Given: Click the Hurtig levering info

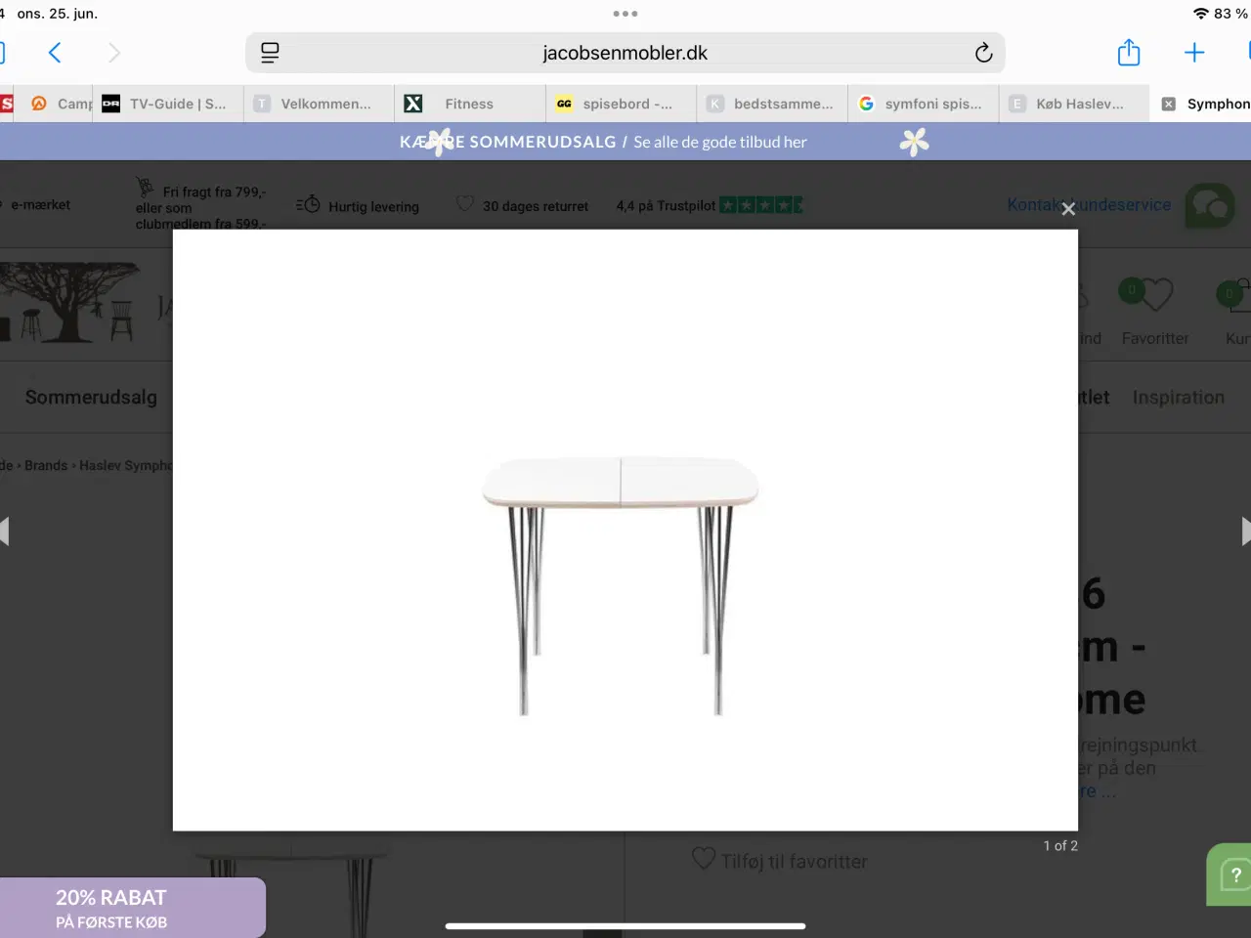Looking at the screenshot, I should [358, 206].
